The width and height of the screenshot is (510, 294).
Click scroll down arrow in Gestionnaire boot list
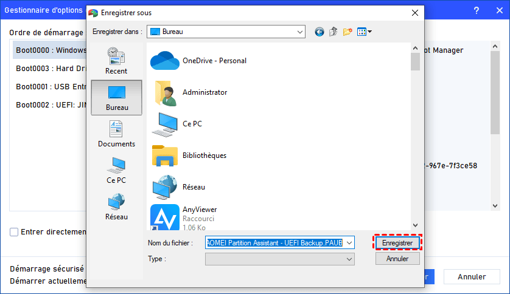495,206
